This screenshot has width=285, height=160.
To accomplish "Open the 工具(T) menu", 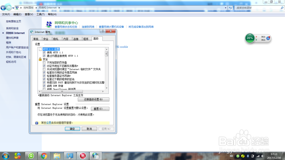I will point(40,14).
